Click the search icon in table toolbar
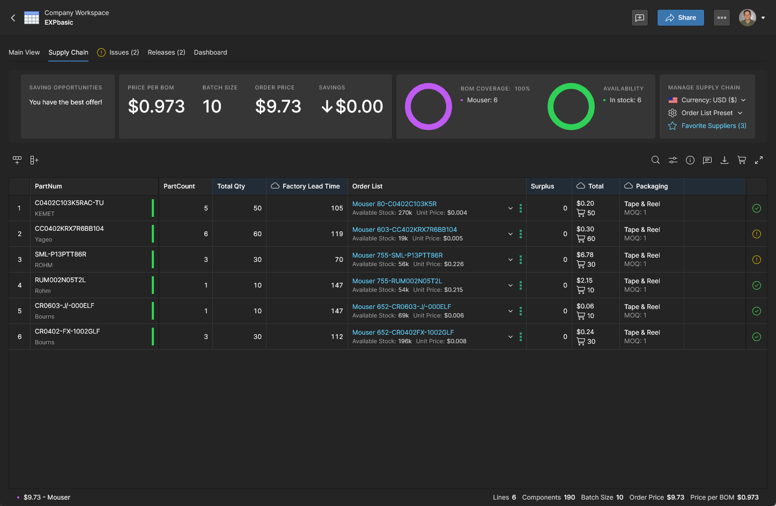 pos(655,160)
